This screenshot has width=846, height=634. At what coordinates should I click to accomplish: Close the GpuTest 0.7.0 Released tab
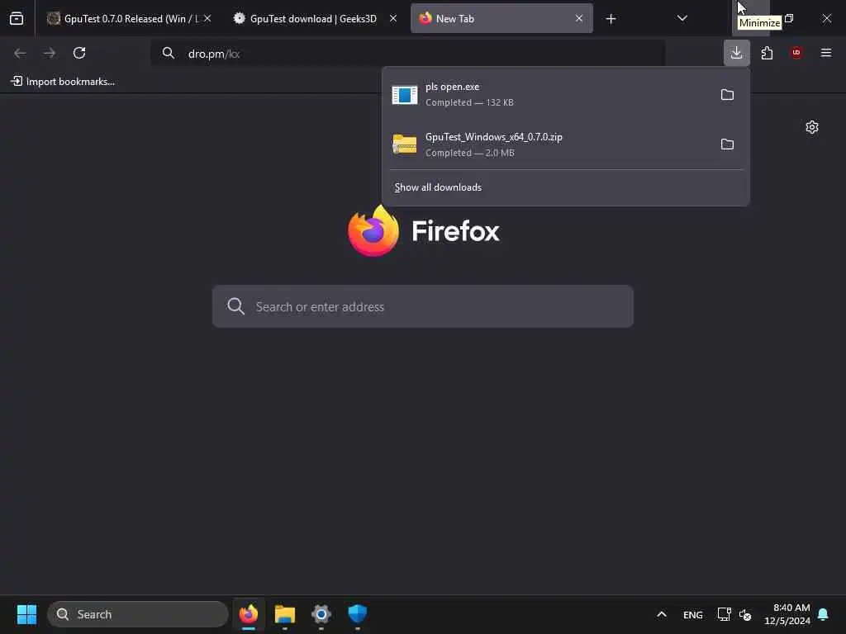pos(207,18)
